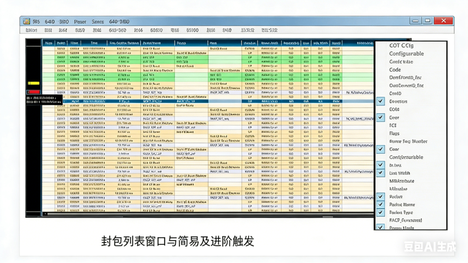Click the yellow marker in the left panel
This screenshot has width=468, height=263.
click(33, 83)
